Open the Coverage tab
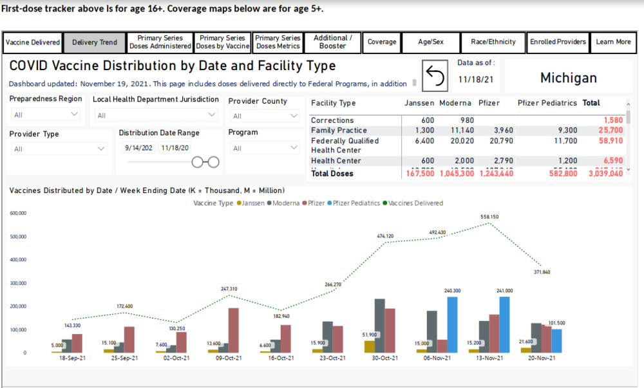The width and height of the screenshot is (644, 388). tap(381, 42)
